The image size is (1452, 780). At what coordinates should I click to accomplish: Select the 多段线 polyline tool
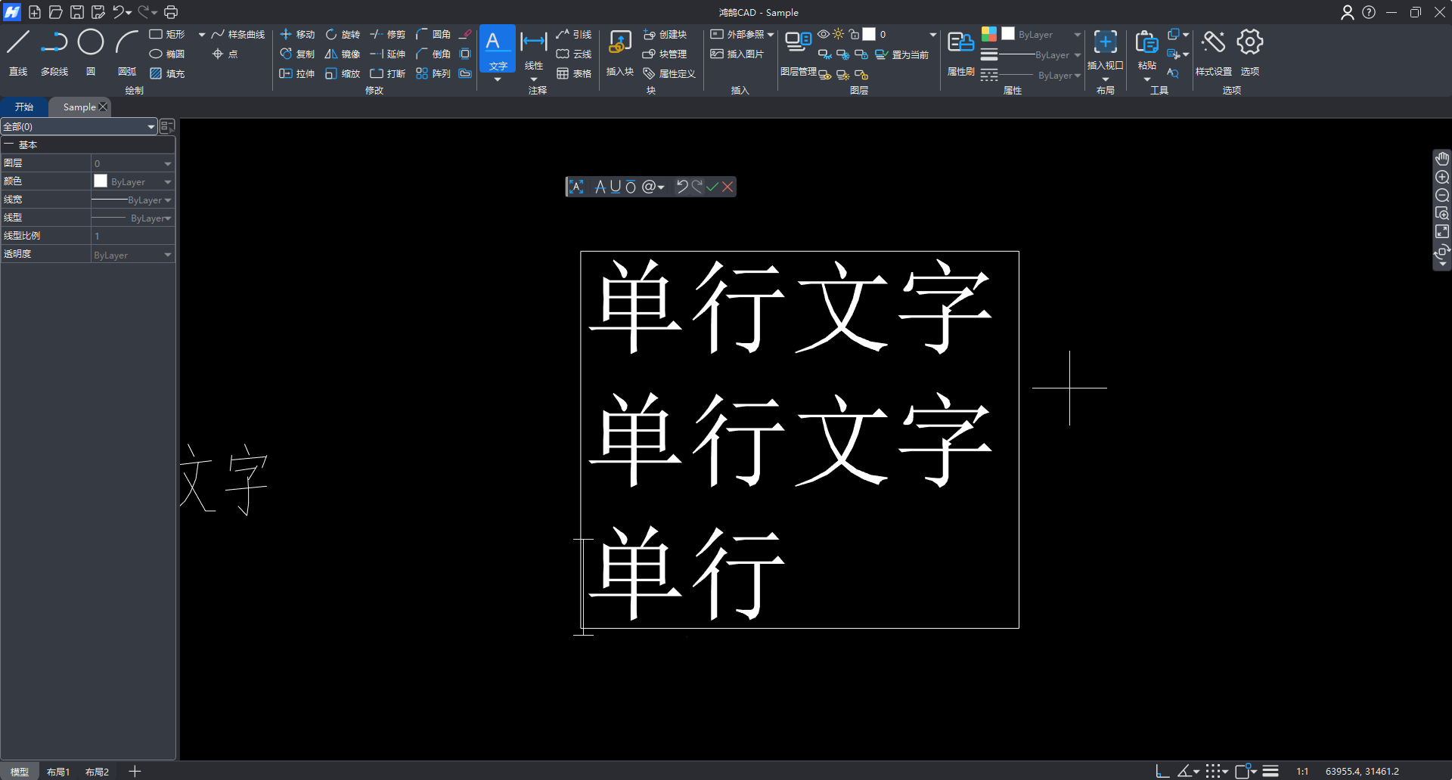[54, 51]
